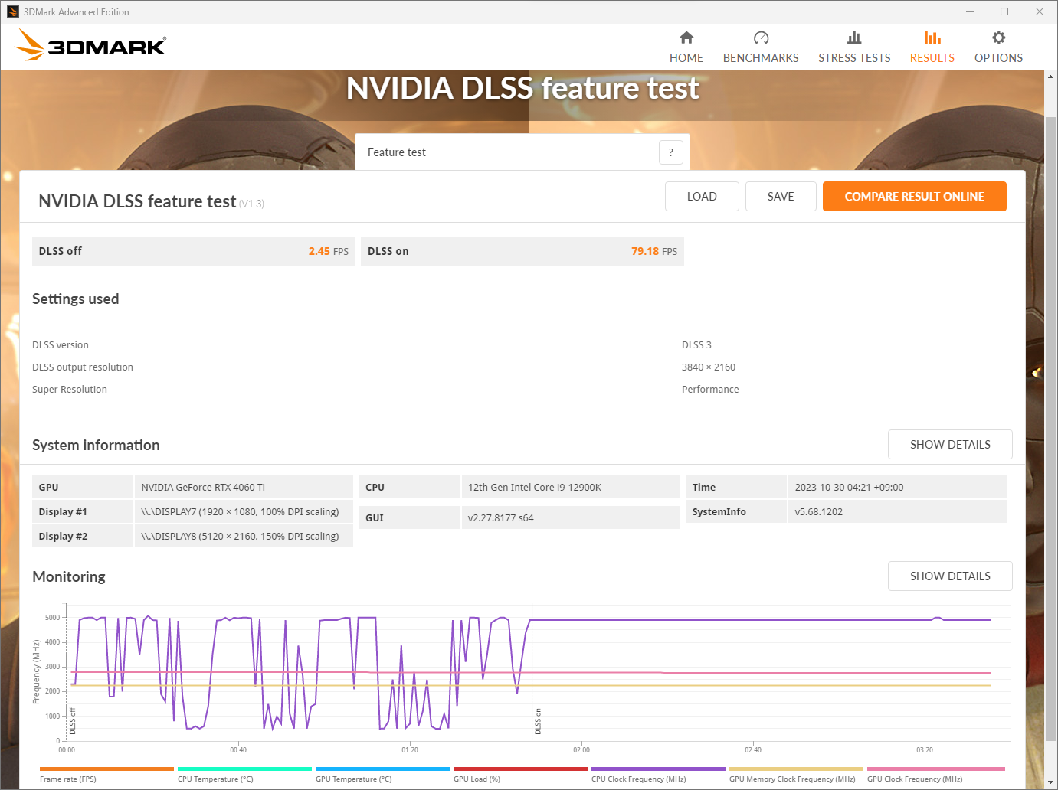The height and width of the screenshot is (790, 1058).
Task: Open the HOME tab label
Action: [x=686, y=58]
